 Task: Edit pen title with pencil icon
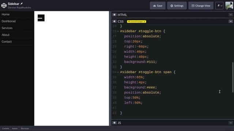coord(22,4)
